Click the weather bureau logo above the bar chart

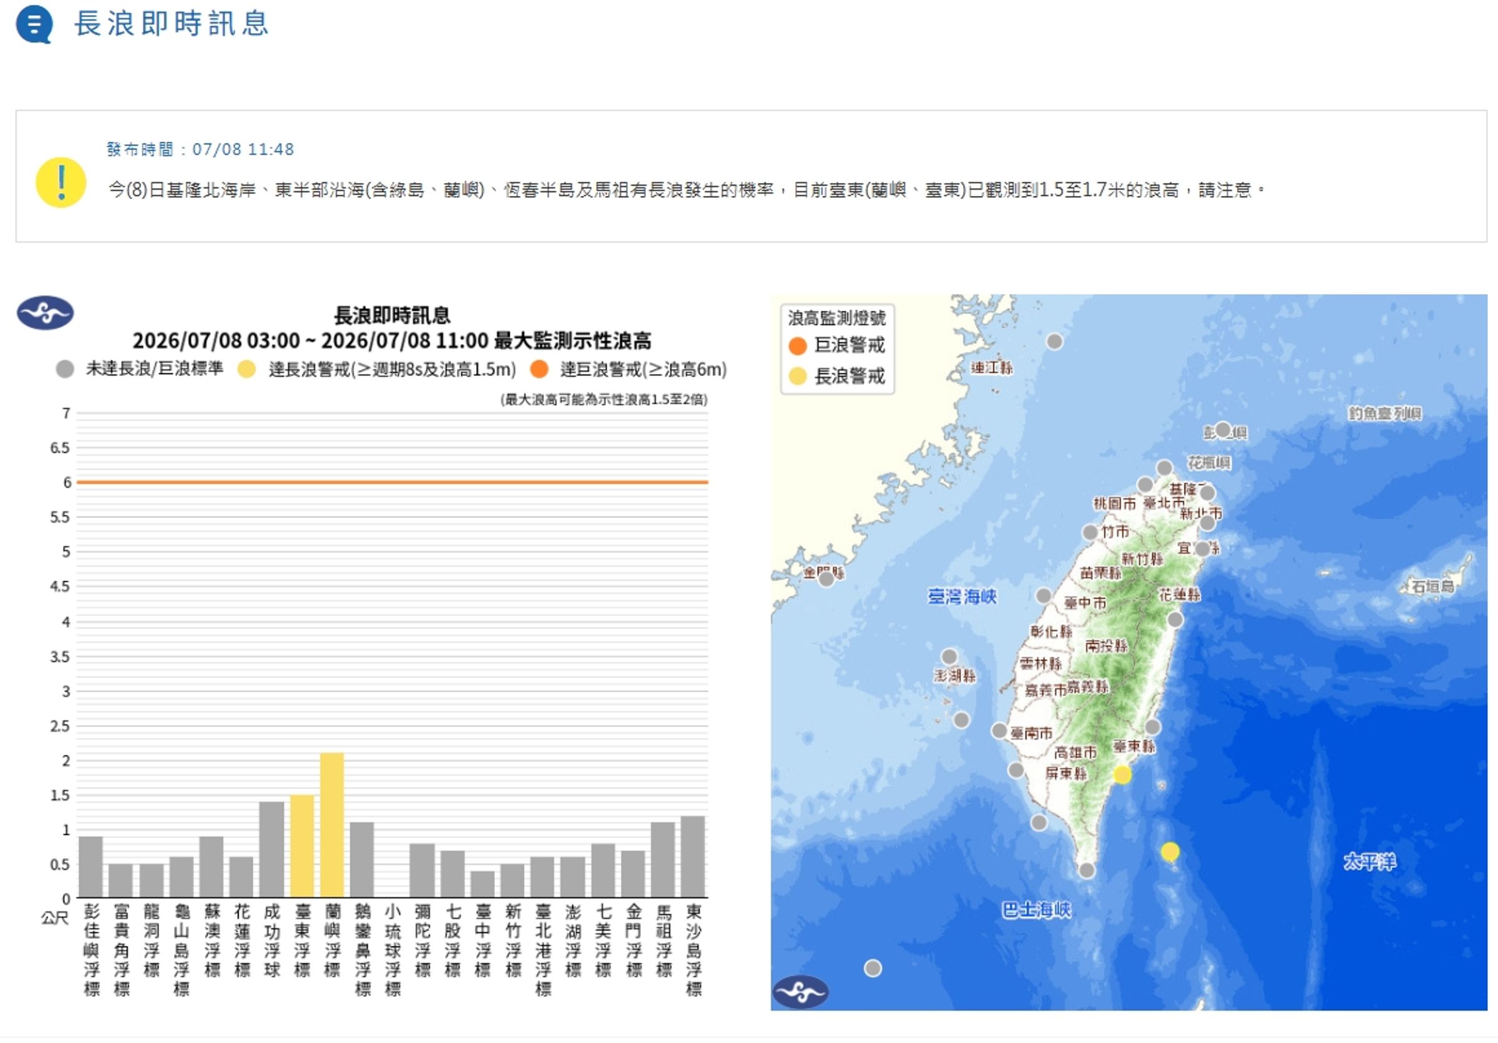coord(45,313)
